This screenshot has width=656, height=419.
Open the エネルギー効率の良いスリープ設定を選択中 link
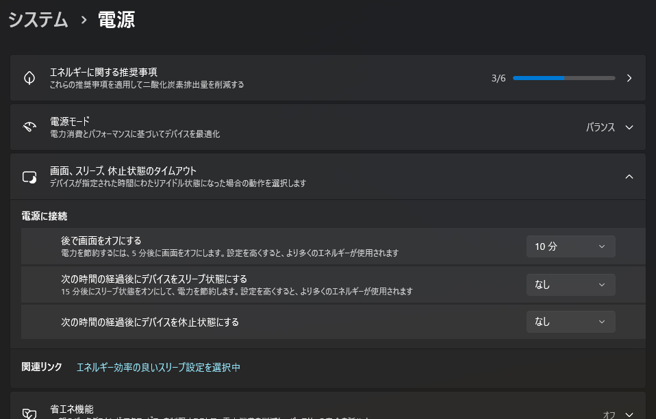click(158, 368)
